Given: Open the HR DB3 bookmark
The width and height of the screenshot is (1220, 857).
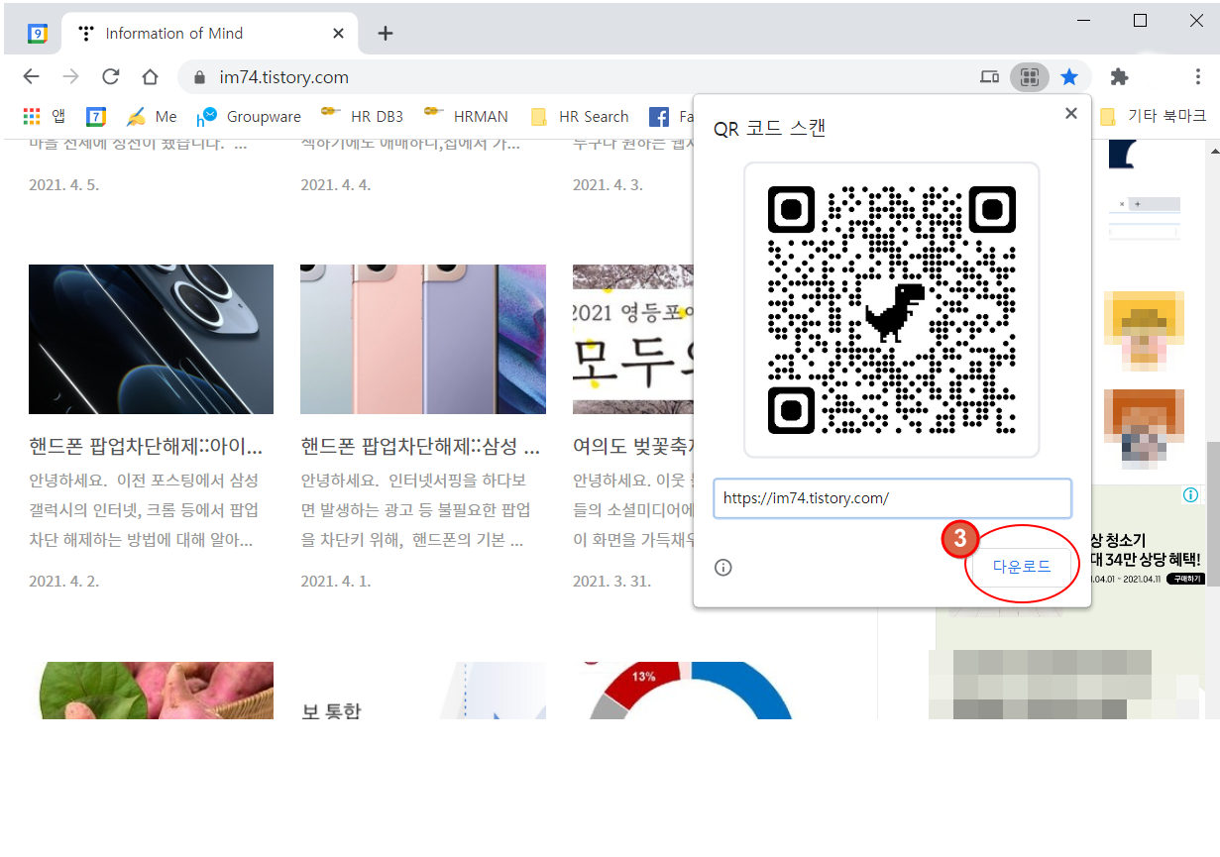Looking at the screenshot, I should (x=363, y=116).
